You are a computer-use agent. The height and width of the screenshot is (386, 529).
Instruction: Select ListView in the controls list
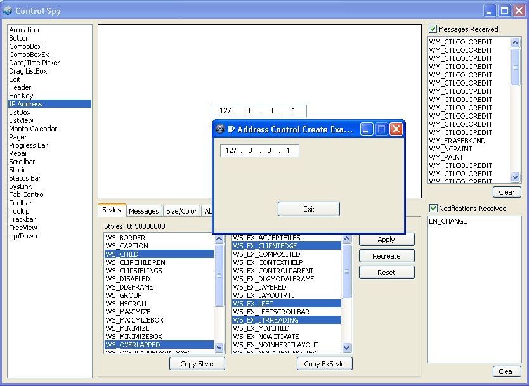click(x=22, y=120)
